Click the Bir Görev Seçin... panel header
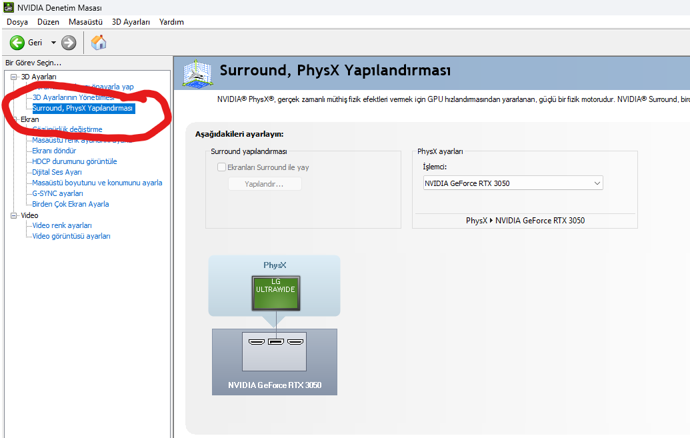Screen dimensions: 690x438 click(x=33, y=63)
